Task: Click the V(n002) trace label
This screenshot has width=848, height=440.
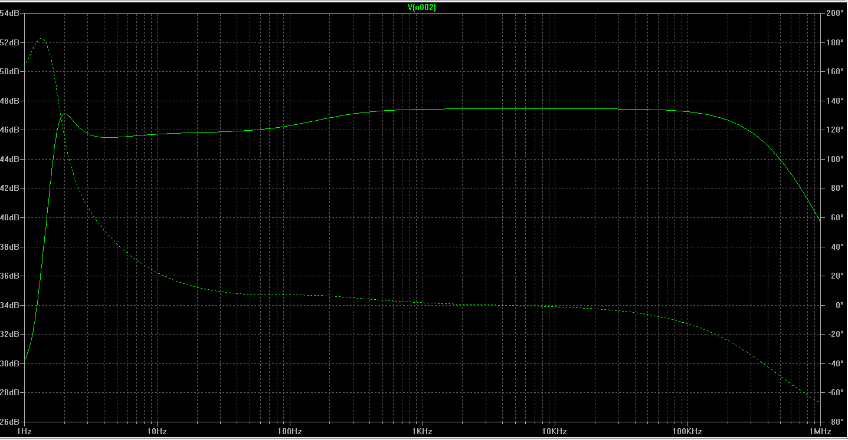Action: pyautogui.click(x=422, y=7)
